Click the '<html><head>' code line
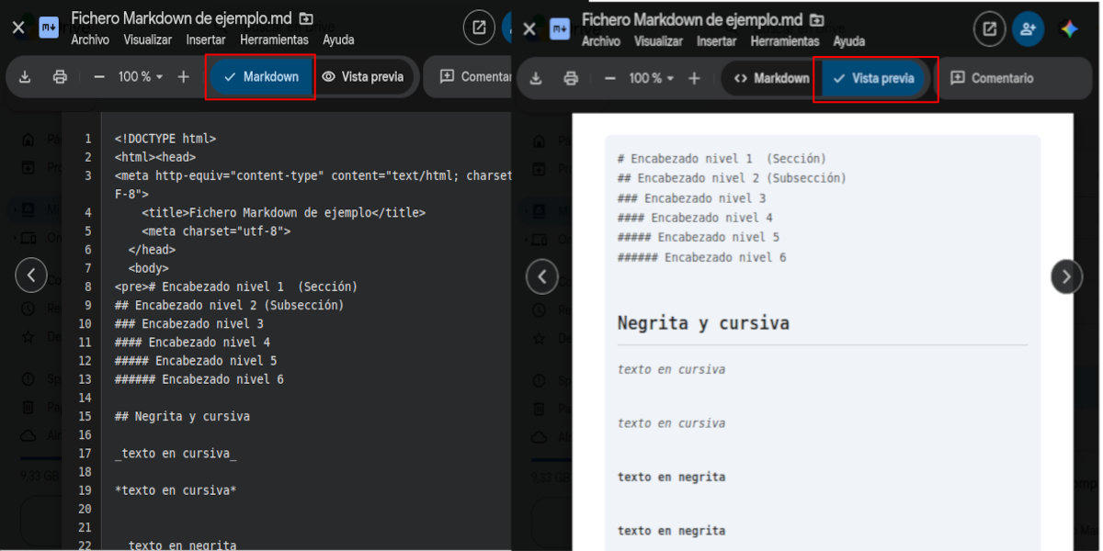Screen dimensions: 1103x551 [x=155, y=157]
